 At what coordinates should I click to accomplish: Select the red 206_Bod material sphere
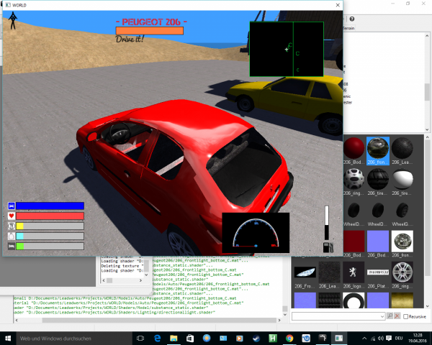pos(354,148)
